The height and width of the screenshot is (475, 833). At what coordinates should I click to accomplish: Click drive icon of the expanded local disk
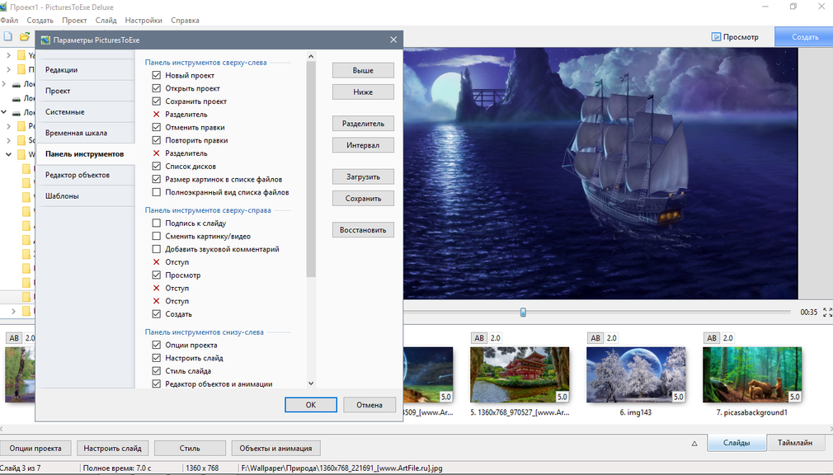16,112
